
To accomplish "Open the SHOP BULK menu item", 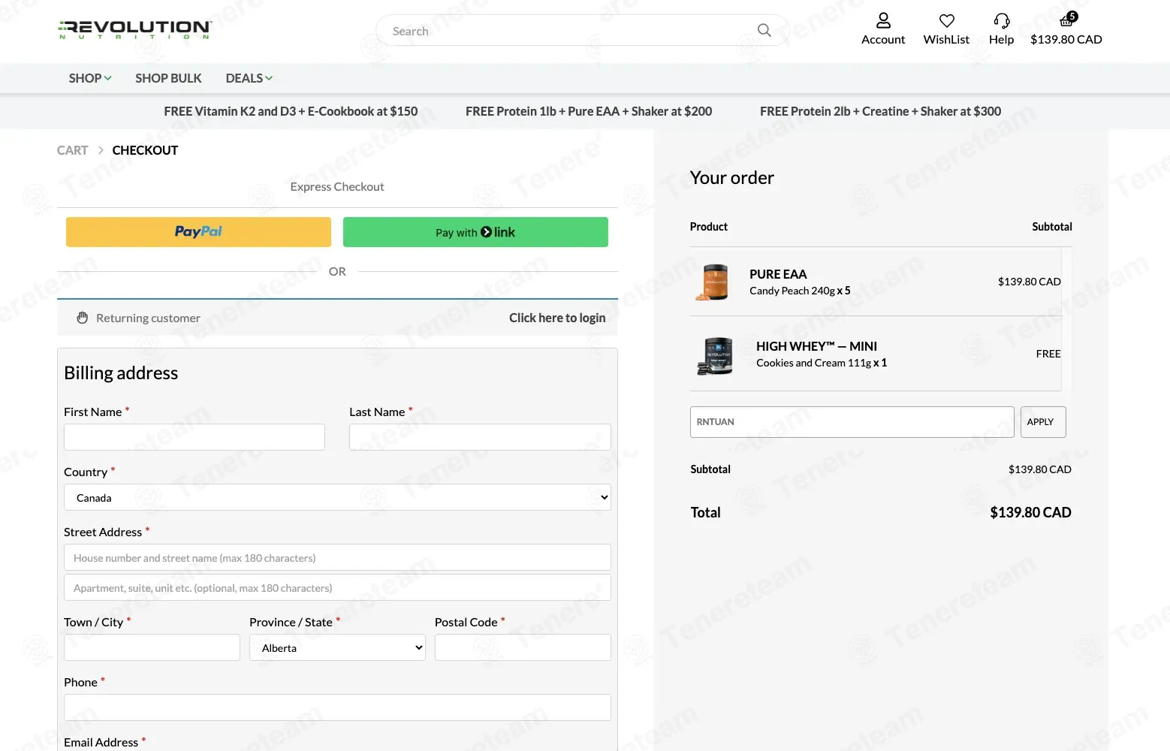I will point(168,78).
